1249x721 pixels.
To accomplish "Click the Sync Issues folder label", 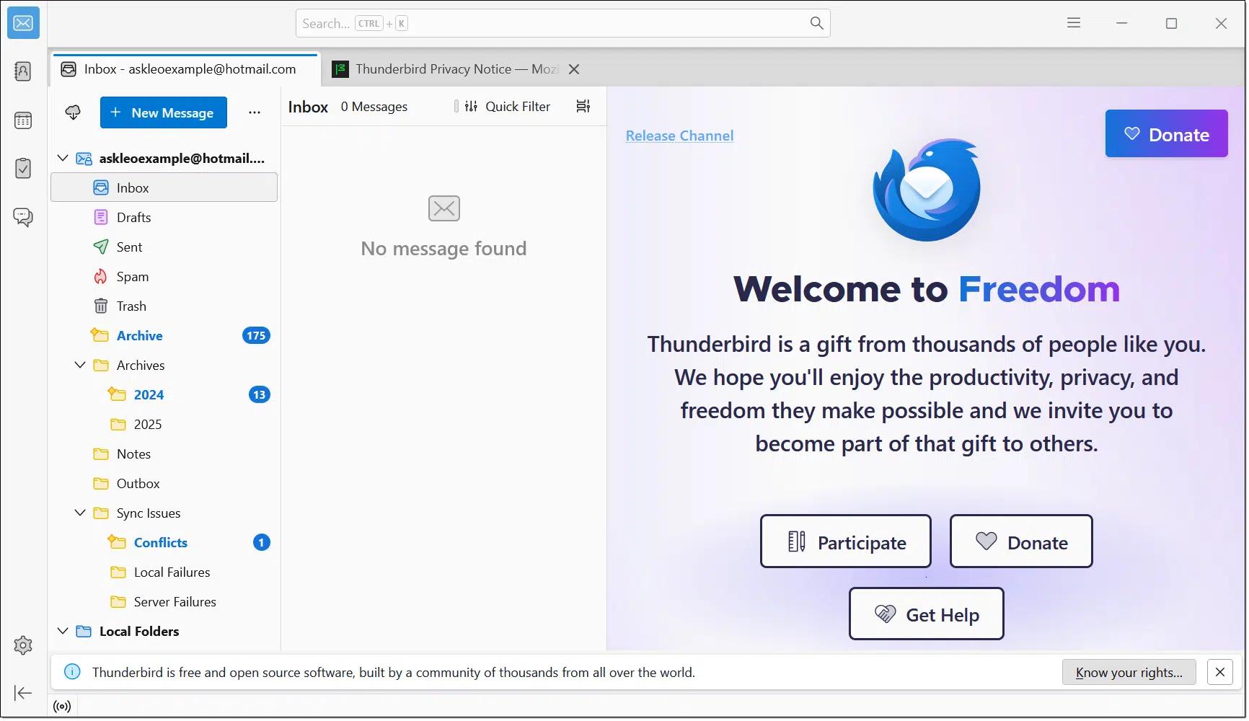I will click(149, 513).
